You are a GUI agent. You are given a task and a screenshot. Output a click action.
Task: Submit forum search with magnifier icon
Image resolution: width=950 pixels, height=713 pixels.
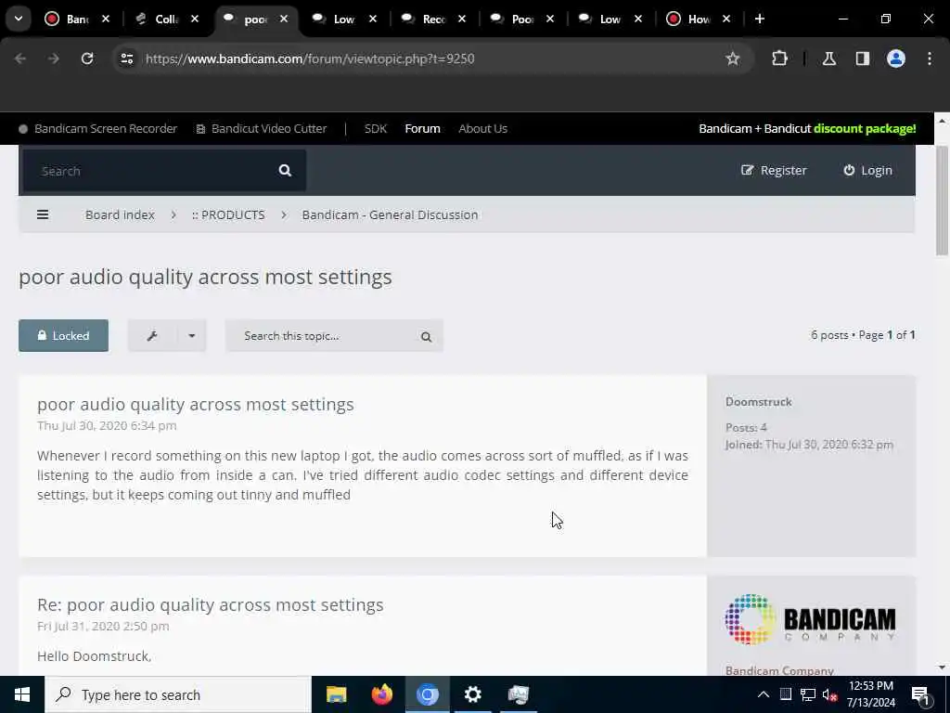[285, 171]
